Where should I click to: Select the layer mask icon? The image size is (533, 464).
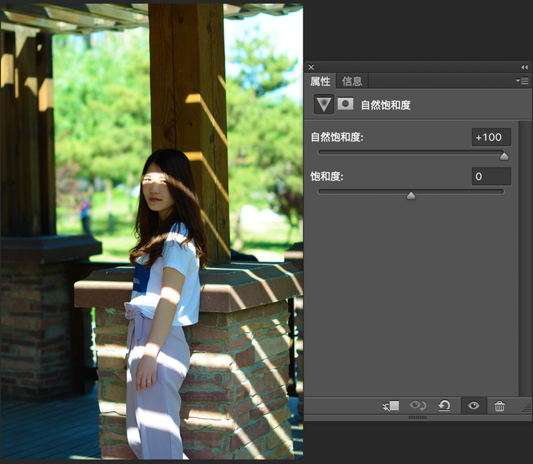[x=345, y=104]
